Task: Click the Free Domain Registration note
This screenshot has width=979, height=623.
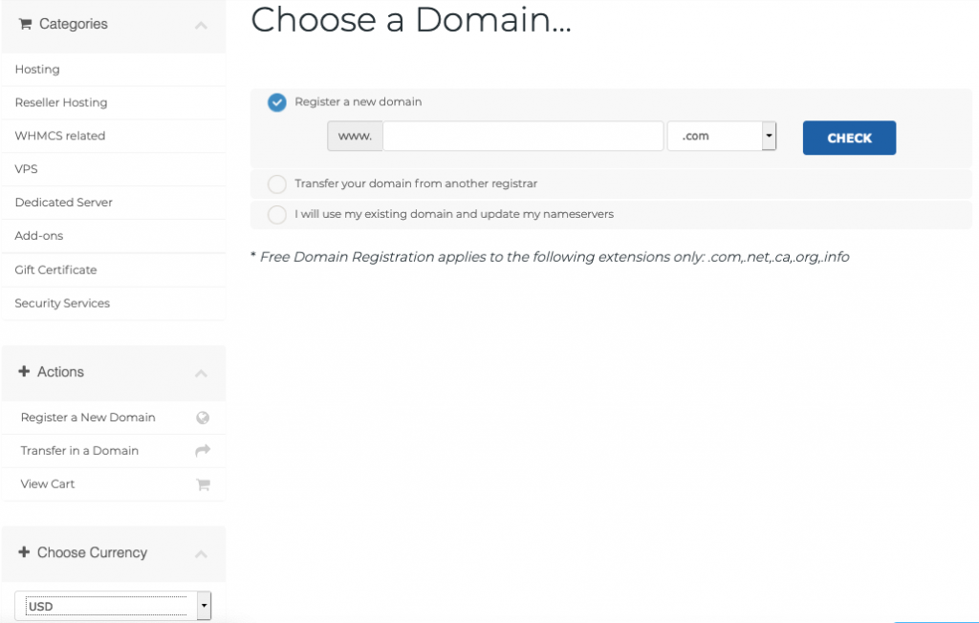Action: tap(550, 257)
